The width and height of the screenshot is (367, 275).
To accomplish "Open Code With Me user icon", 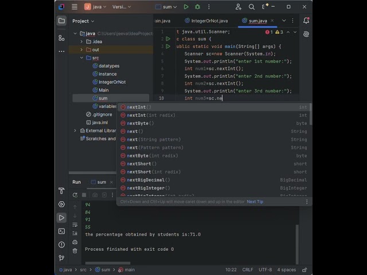I will click(239, 7).
